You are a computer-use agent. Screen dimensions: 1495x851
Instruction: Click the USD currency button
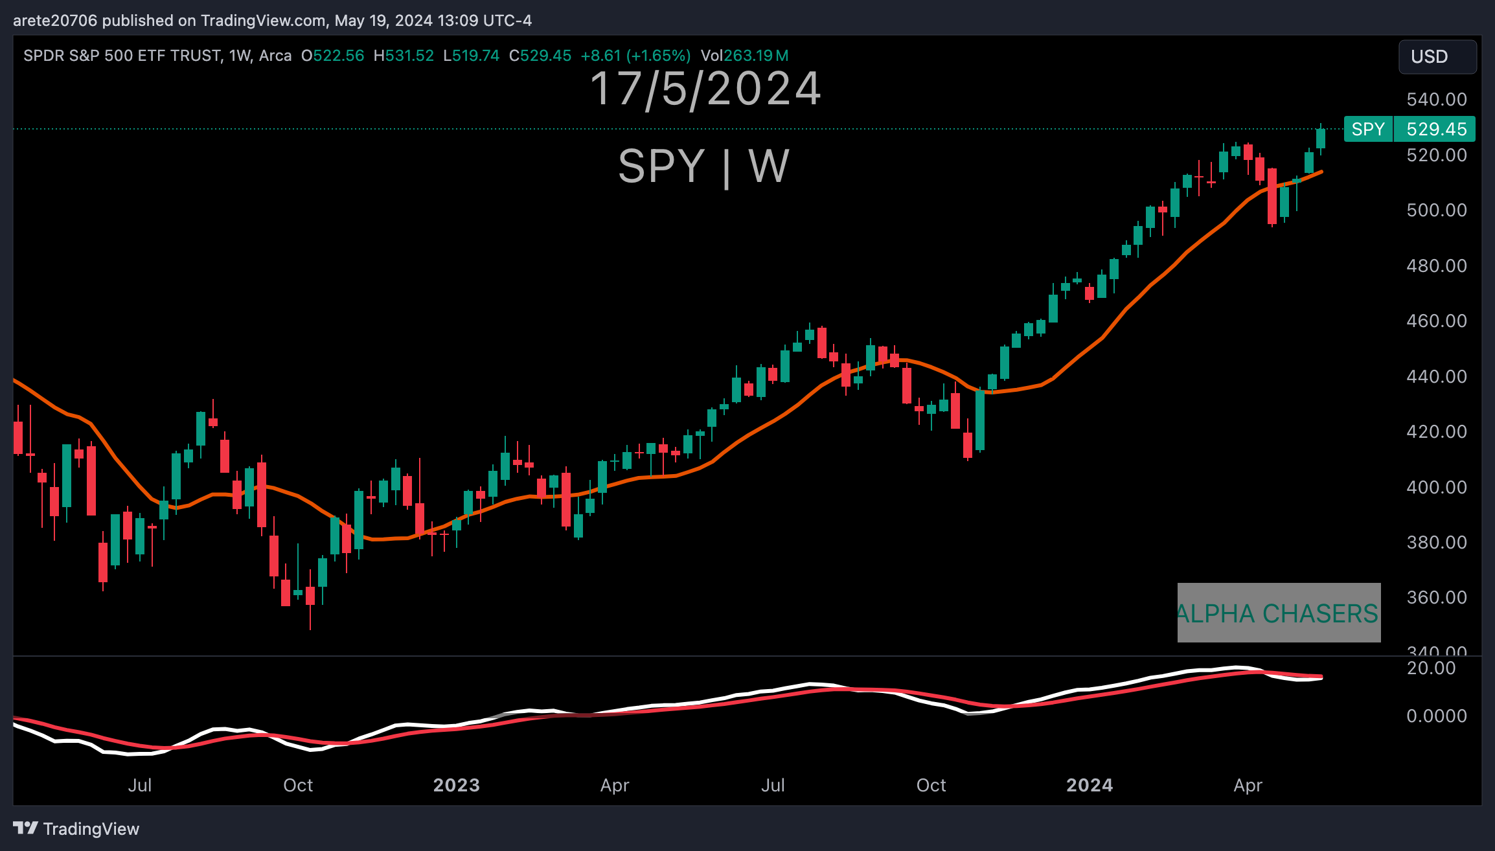point(1437,57)
